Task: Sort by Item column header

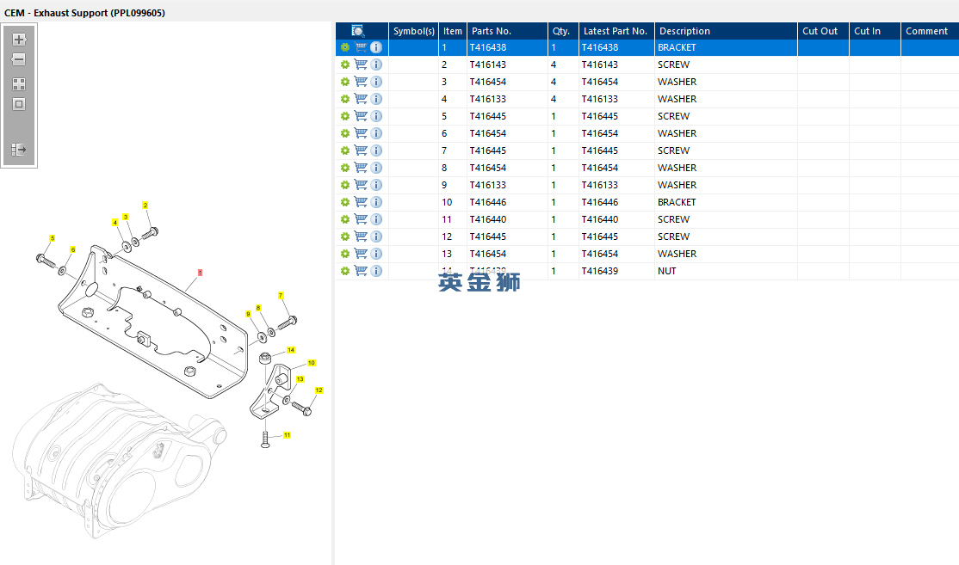Action: tap(453, 31)
